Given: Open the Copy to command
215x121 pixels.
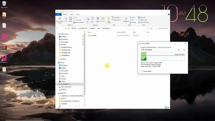Looking at the screenshot, I should [x=92, y=20].
